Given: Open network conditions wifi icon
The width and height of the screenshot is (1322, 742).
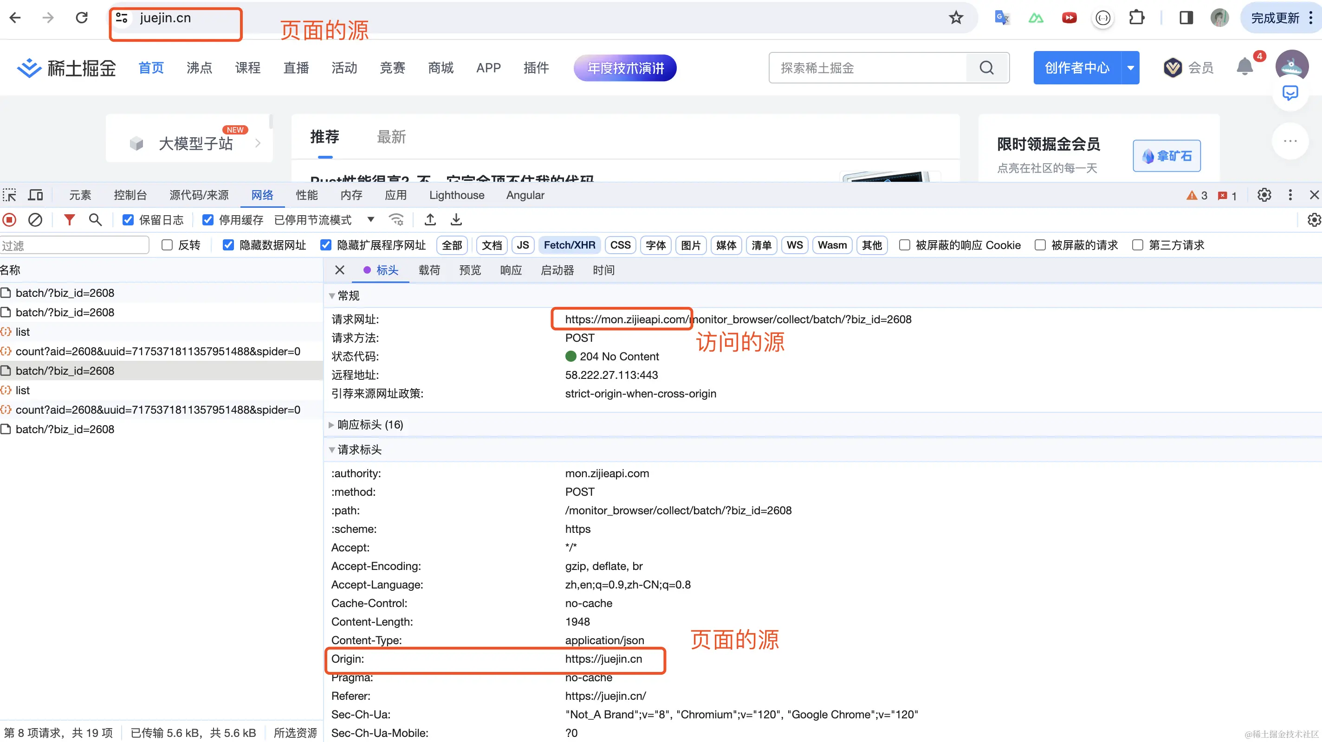Looking at the screenshot, I should 396,220.
